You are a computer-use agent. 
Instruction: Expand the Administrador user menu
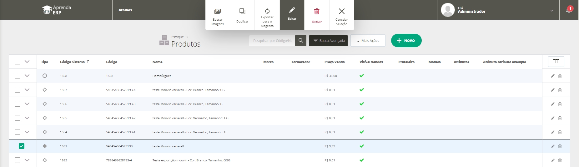[x=551, y=11]
